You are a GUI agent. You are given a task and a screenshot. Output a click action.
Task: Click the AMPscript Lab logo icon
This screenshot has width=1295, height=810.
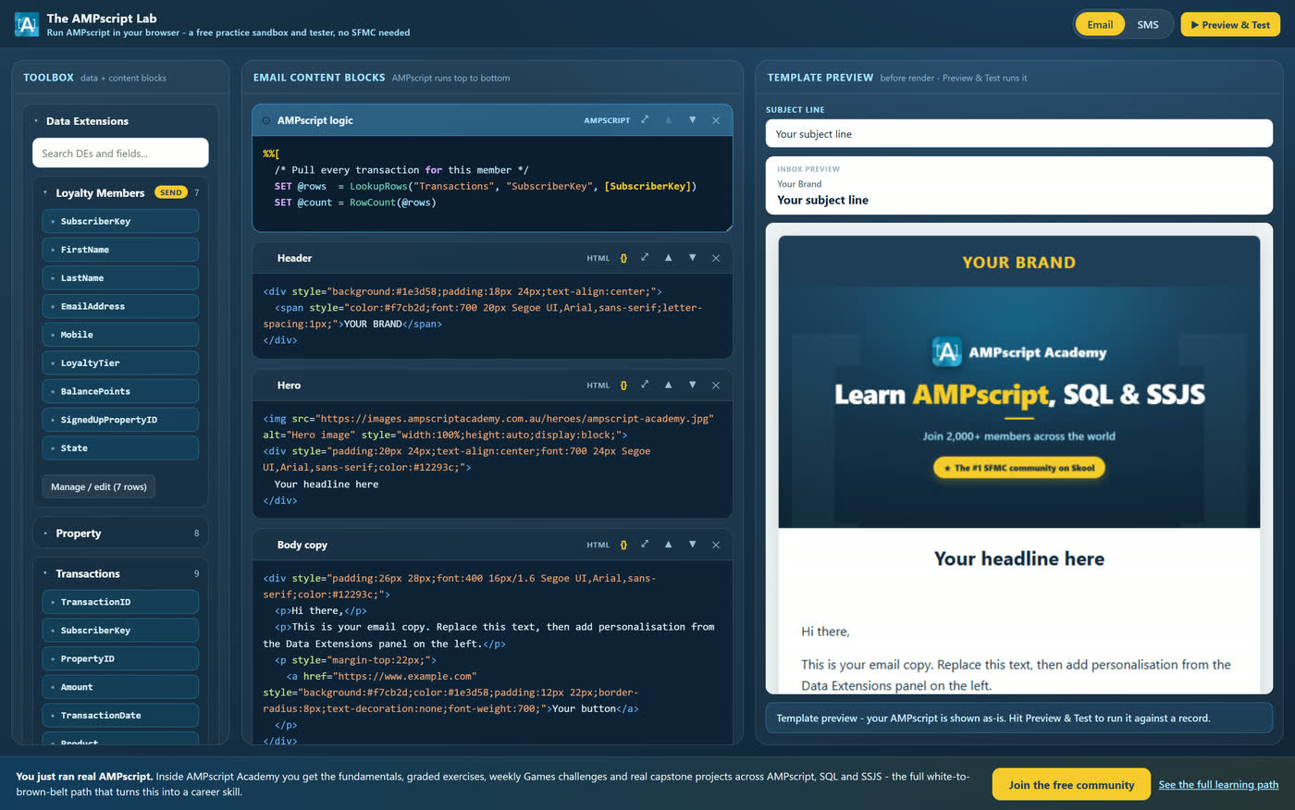pyautogui.click(x=27, y=24)
